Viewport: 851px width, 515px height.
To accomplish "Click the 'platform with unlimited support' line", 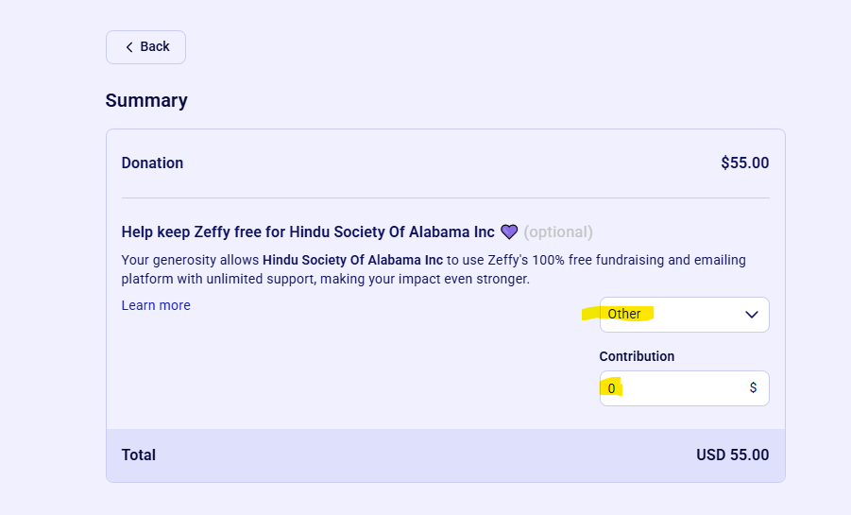I will click(x=326, y=279).
